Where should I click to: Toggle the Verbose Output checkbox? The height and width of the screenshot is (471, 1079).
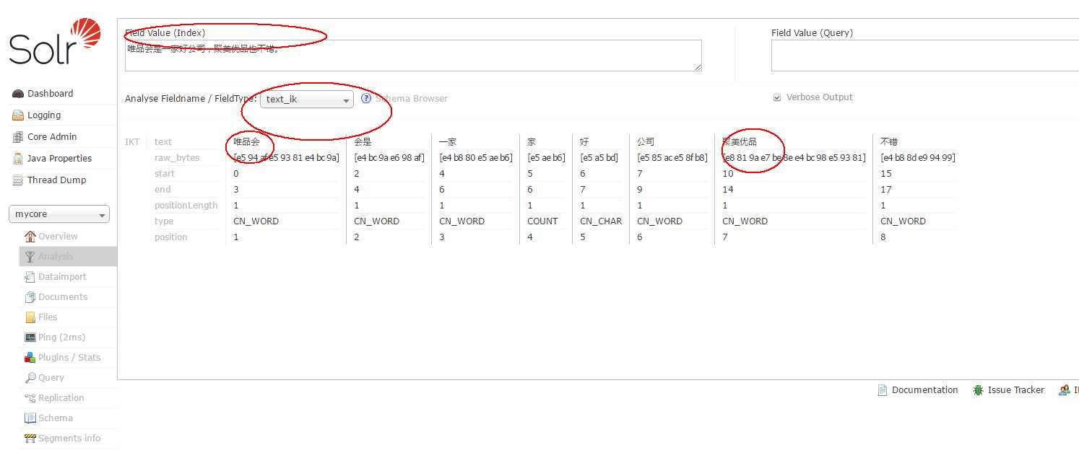tap(777, 97)
